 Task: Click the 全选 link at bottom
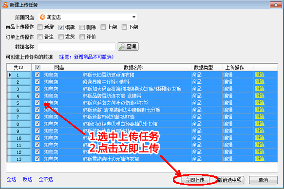(x=12, y=179)
